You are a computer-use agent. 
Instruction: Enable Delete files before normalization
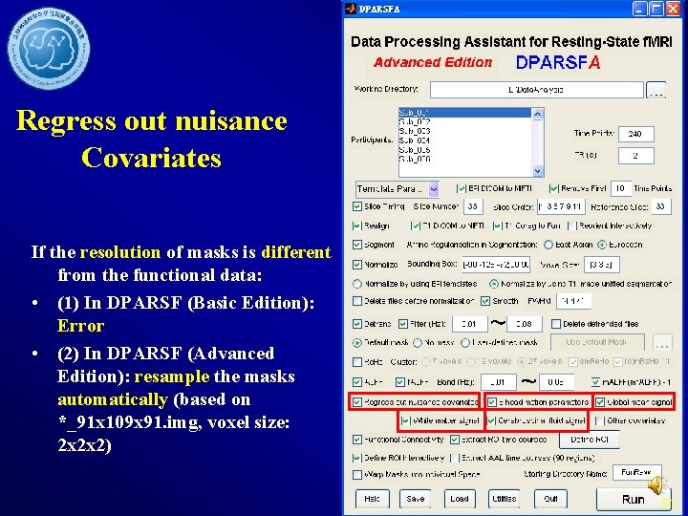357,301
